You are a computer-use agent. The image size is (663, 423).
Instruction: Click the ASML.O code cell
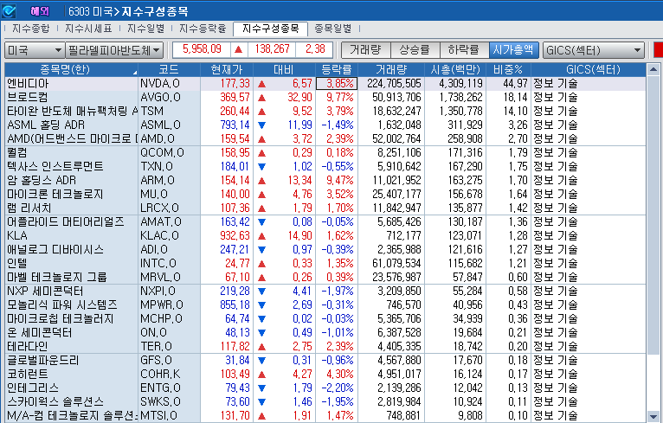169,125
